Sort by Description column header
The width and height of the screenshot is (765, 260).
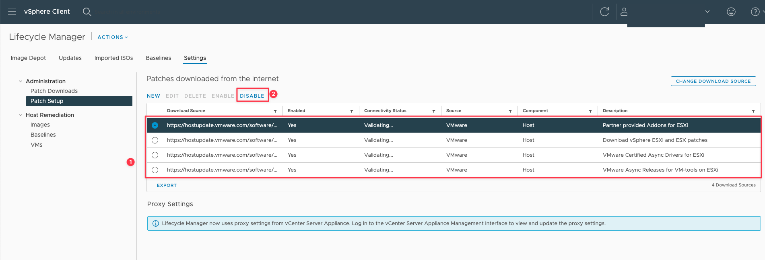615,111
